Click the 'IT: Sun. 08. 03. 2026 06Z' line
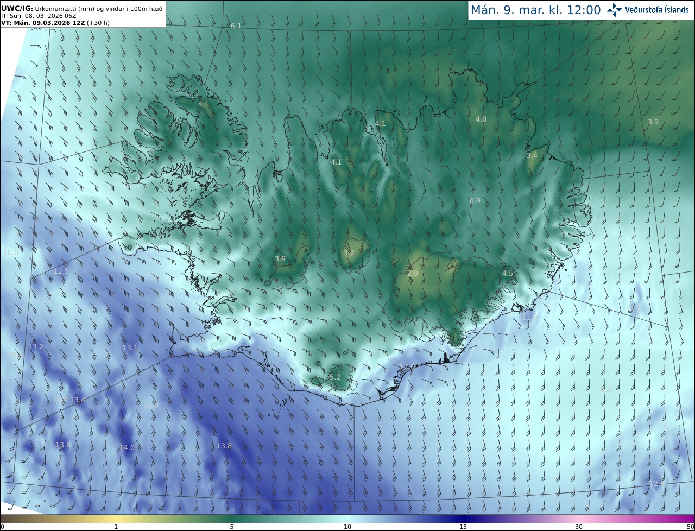 [x=39, y=16]
